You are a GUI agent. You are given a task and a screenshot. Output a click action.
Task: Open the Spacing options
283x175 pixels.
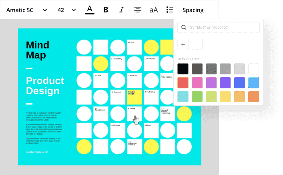click(x=193, y=10)
